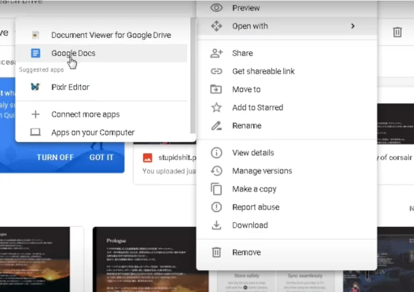The image size is (414, 292).
Task: Click the Google Docs icon in the submenu
Action: pyautogui.click(x=36, y=53)
